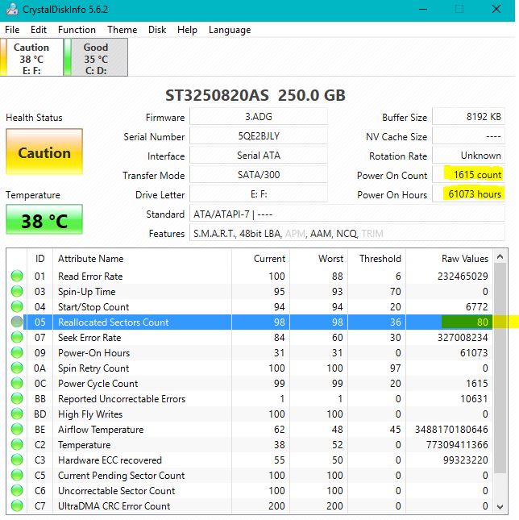Click the Buffer Size field 8192 KB
The width and height of the screenshot is (519, 520).
[x=468, y=116]
